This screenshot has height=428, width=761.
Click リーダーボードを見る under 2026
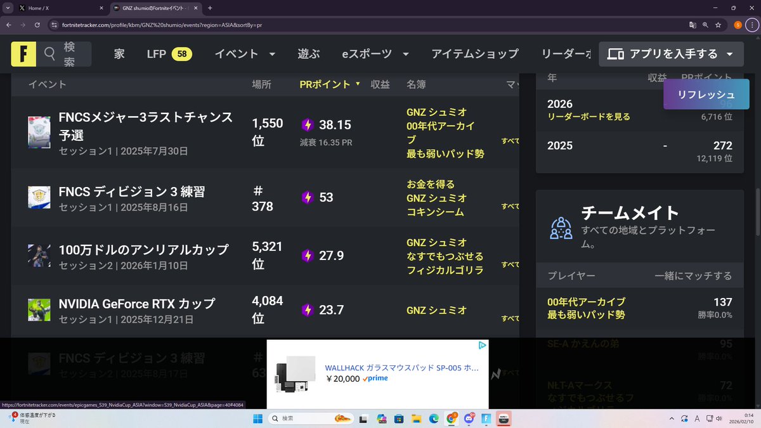point(589,117)
